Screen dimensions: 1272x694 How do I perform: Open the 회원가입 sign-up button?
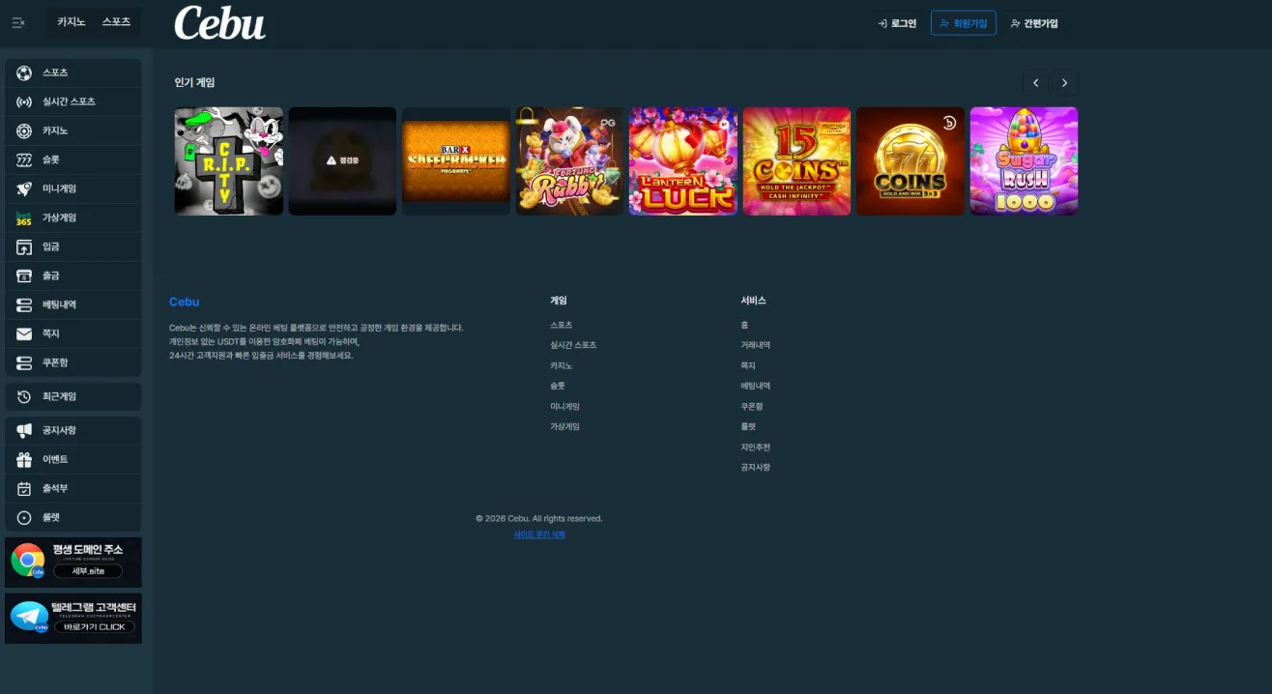pos(964,23)
